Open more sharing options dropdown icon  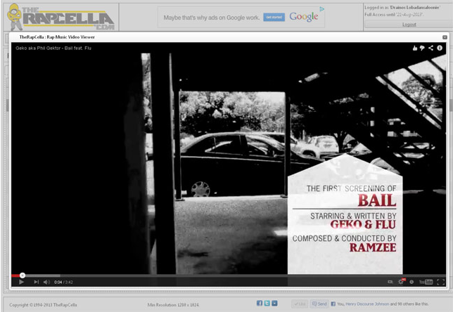point(274,303)
